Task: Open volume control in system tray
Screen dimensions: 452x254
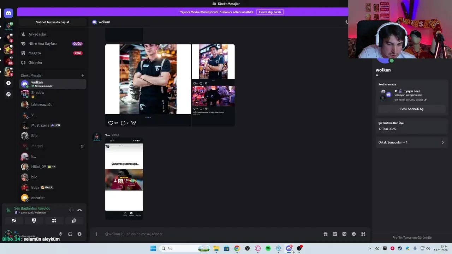Action: 428,248
